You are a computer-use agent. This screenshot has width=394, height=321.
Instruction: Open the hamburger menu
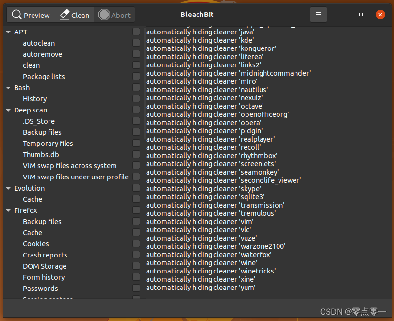pyautogui.click(x=318, y=15)
